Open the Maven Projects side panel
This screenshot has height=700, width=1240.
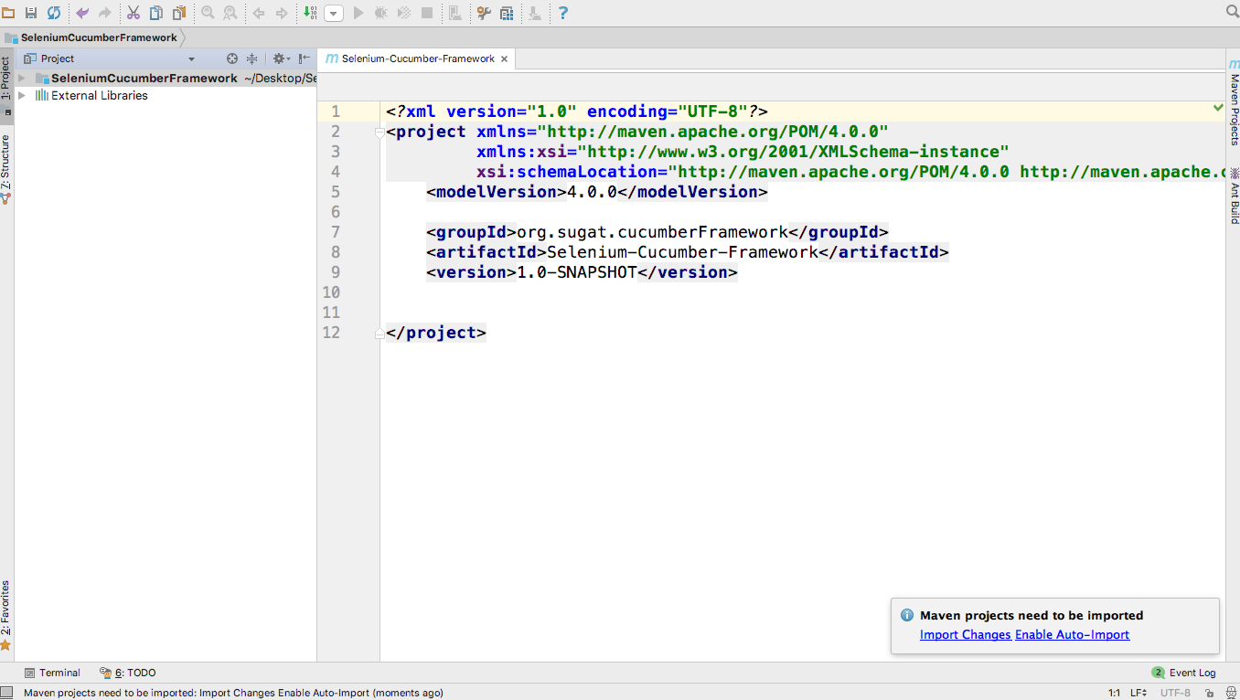pos(1234,102)
